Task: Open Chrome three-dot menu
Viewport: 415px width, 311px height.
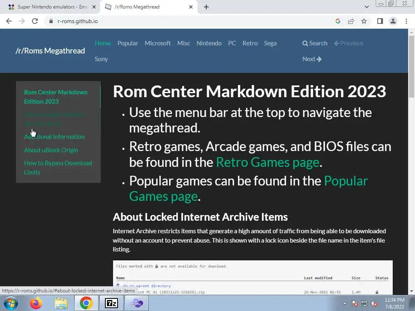Action: (x=406, y=21)
